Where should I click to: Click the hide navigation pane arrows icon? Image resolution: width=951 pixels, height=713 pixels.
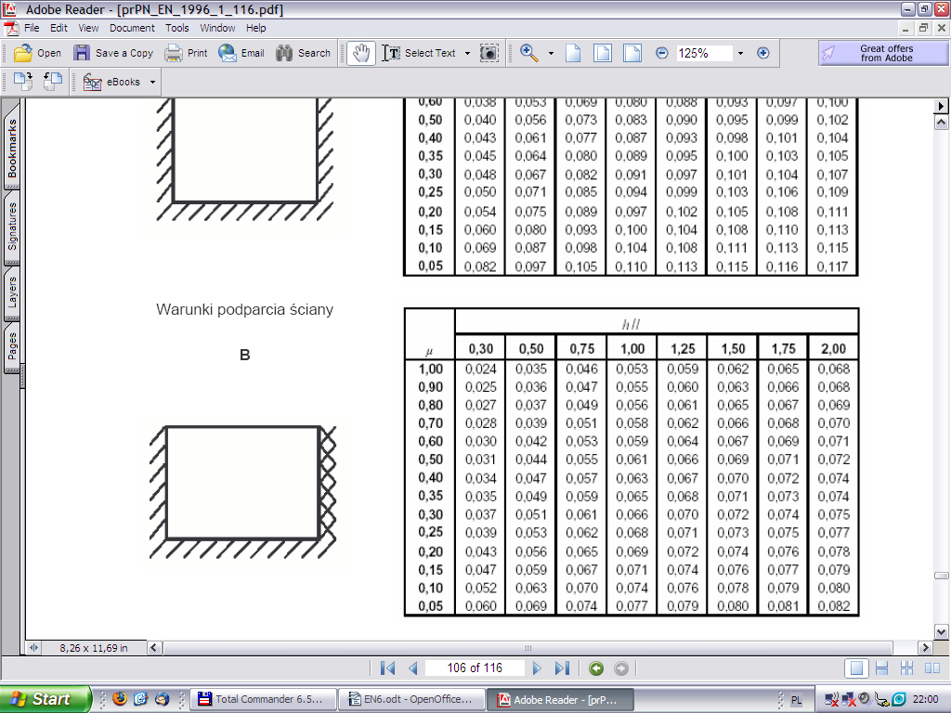coord(34,647)
